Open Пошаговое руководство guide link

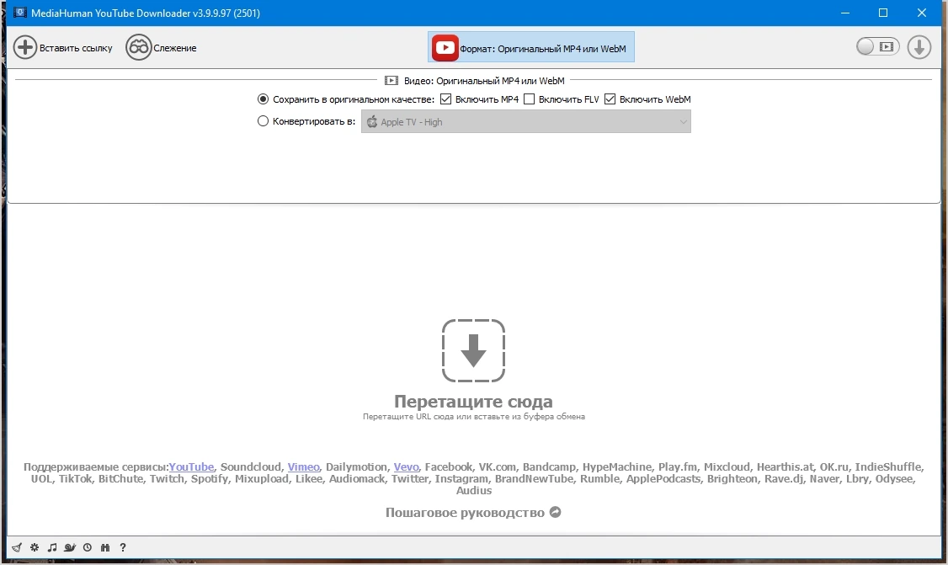point(465,513)
